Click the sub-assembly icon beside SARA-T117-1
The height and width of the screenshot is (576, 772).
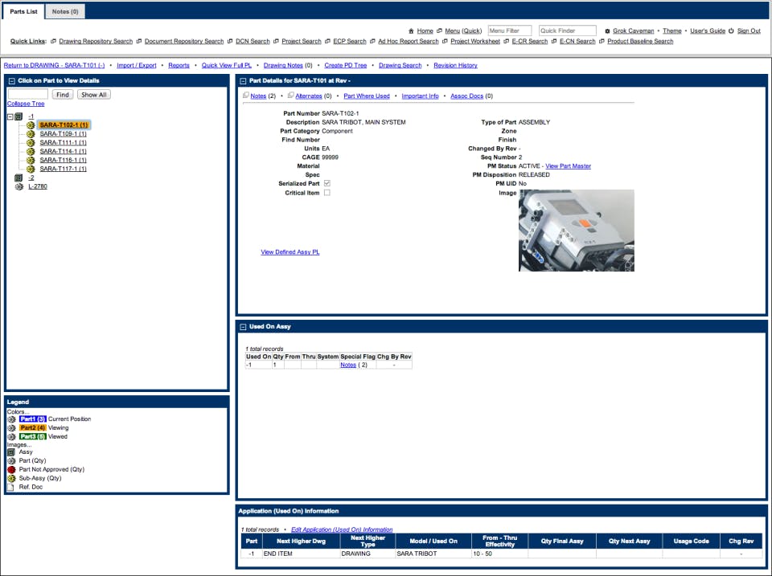[31, 169]
